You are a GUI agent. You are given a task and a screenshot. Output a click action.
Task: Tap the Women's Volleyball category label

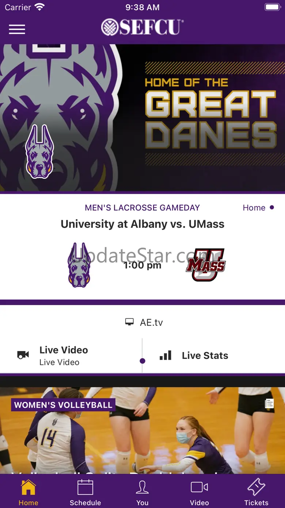(x=63, y=405)
